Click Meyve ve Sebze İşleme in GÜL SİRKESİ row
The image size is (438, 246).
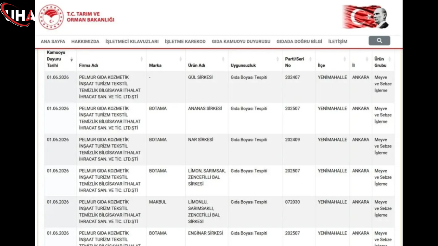point(383,84)
